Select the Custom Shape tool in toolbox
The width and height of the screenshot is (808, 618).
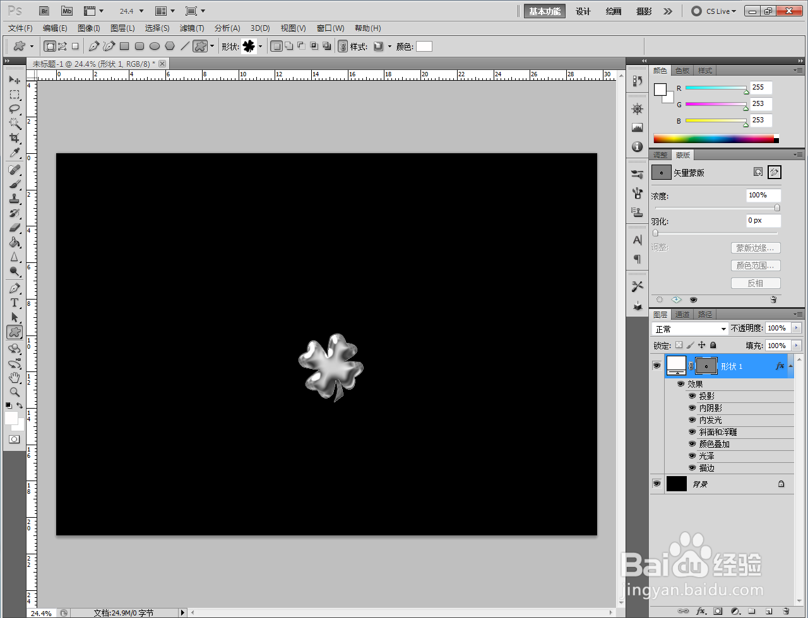(15, 332)
